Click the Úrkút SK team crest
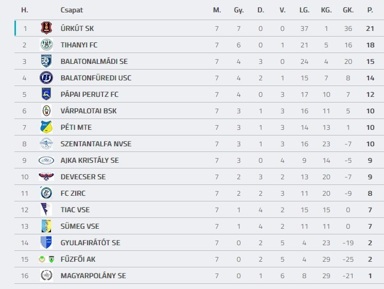The height and width of the screenshot is (289, 384). (x=46, y=28)
